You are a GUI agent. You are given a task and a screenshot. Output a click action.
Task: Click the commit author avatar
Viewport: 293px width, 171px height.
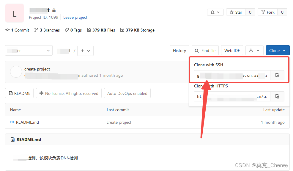16,72
